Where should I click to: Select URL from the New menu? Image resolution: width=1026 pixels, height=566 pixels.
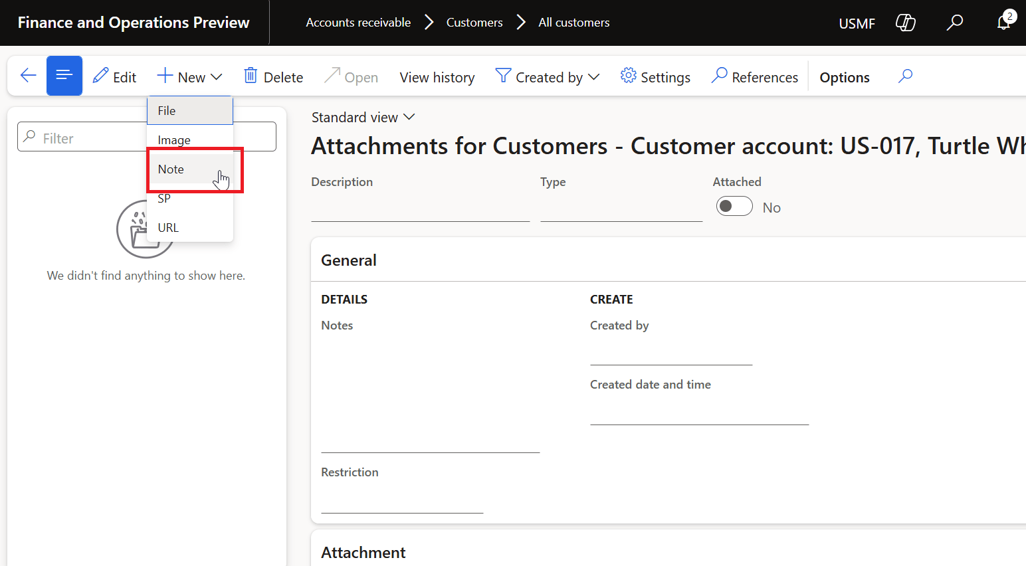(190, 228)
